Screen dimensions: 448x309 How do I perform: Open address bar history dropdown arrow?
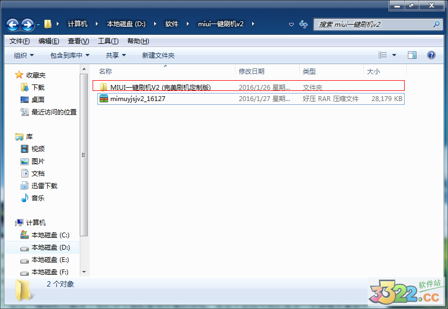(x=291, y=25)
